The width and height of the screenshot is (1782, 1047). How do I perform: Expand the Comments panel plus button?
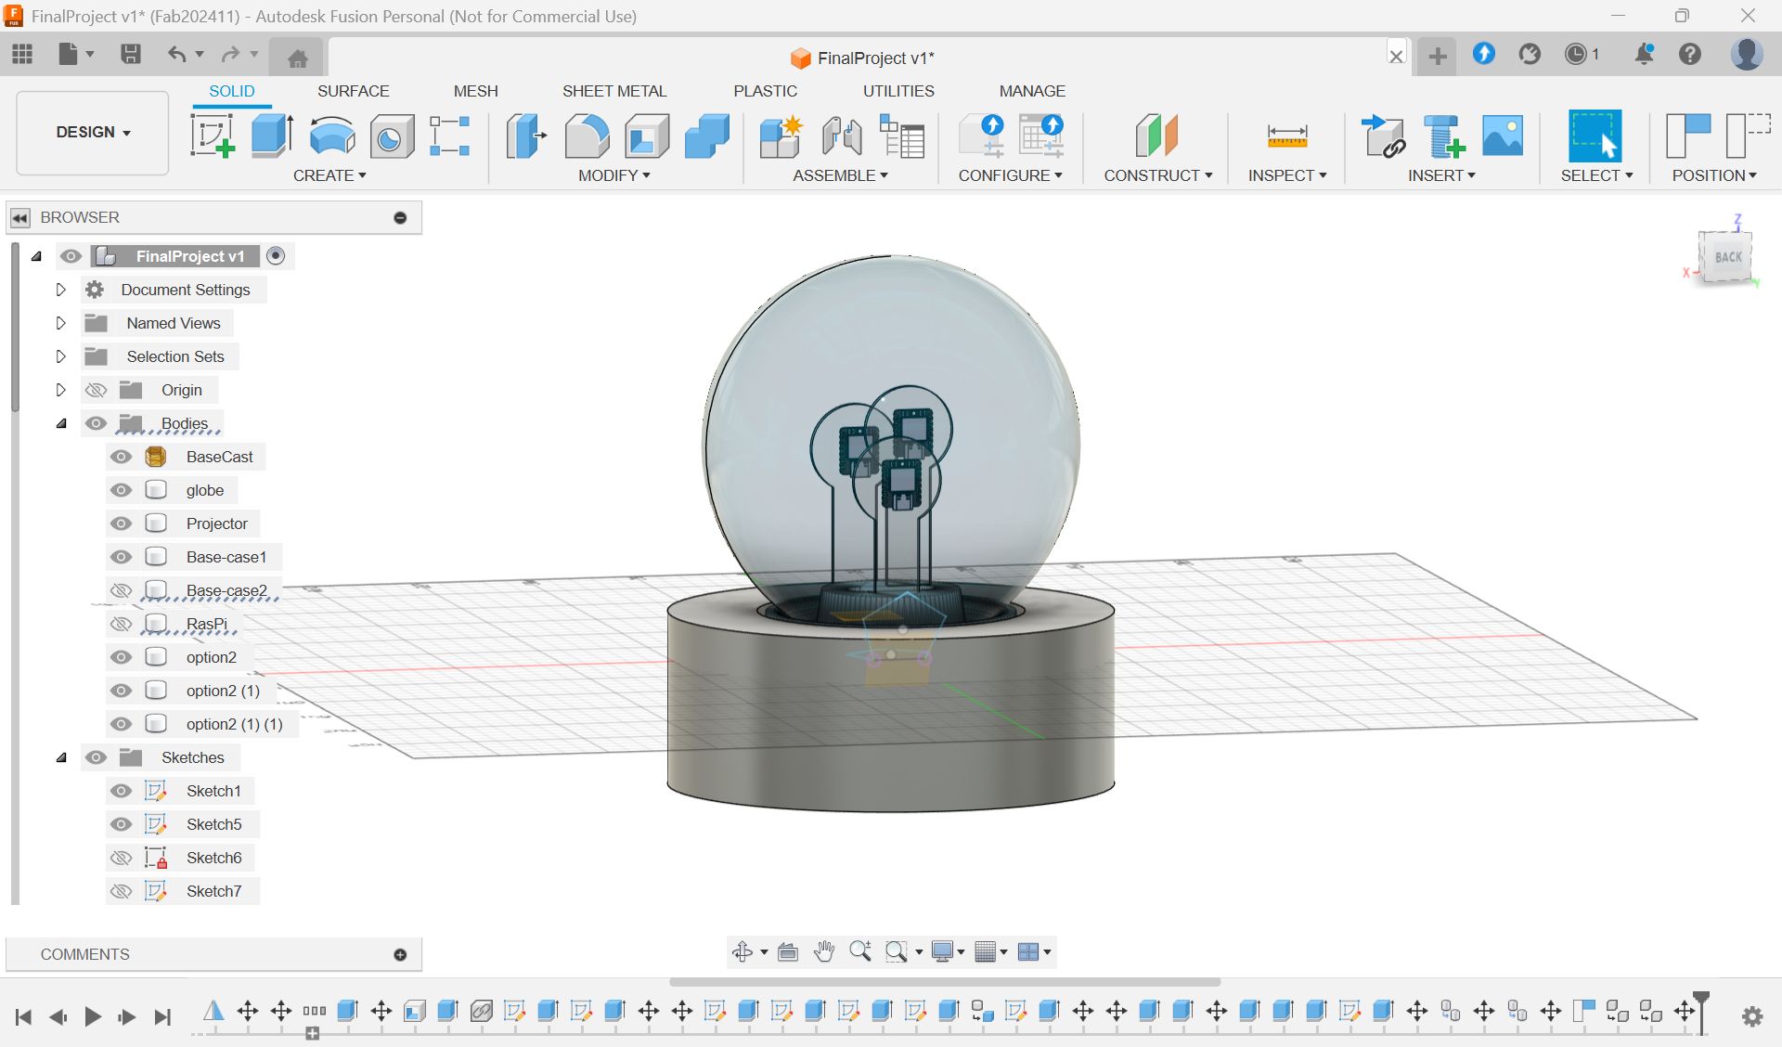(400, 954)
